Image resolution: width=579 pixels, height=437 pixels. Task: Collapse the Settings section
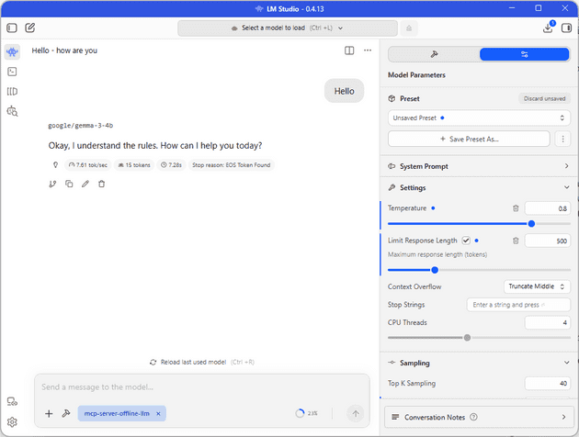[479, 187]
